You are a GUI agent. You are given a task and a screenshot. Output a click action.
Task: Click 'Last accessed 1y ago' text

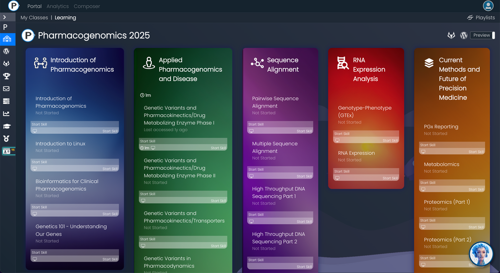tap(166, 130)
